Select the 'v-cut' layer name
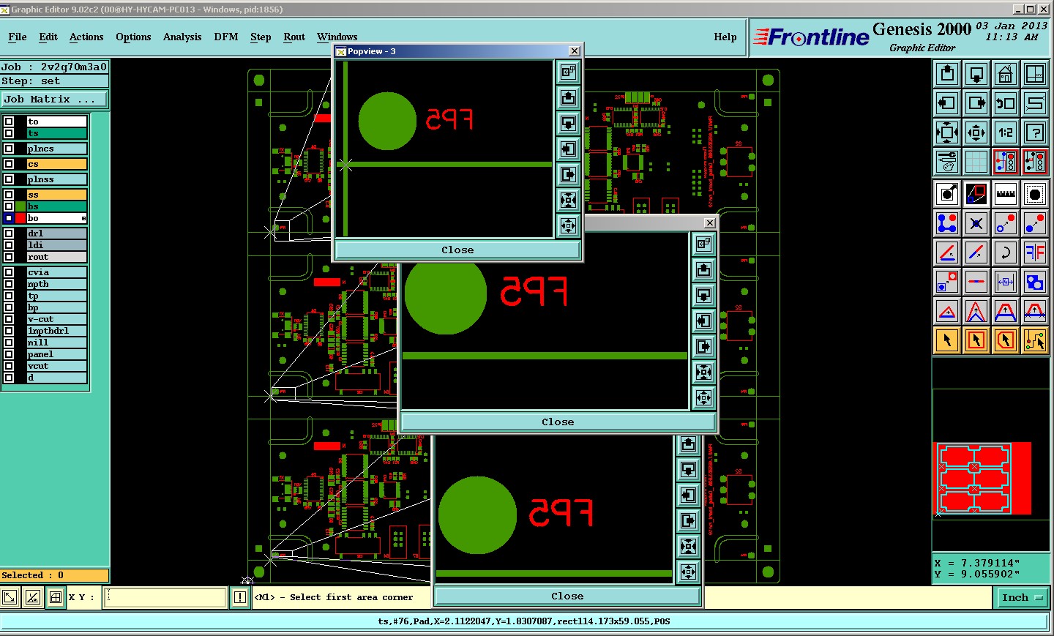 57,319
